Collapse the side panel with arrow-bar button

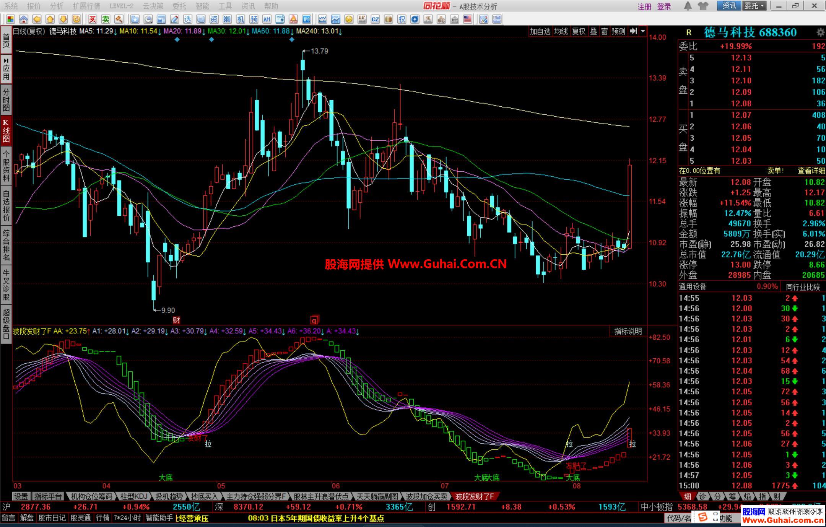[633, 31]
